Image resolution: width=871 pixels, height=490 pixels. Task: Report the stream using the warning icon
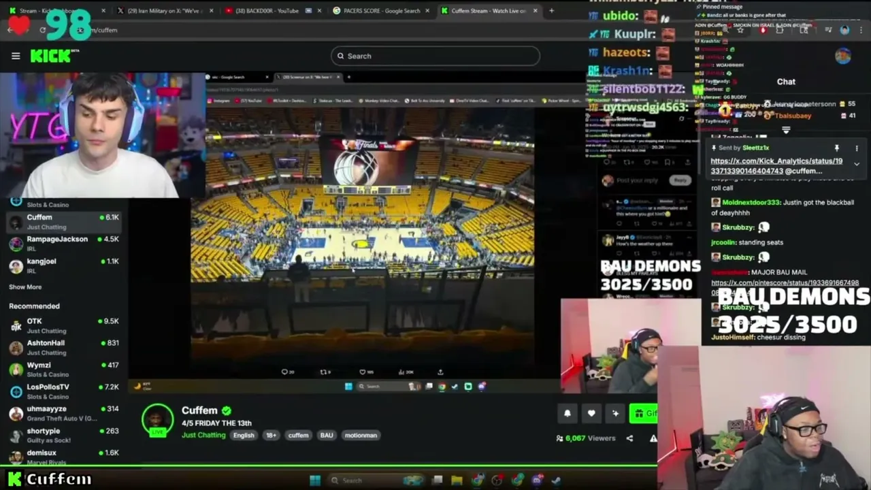653,438
